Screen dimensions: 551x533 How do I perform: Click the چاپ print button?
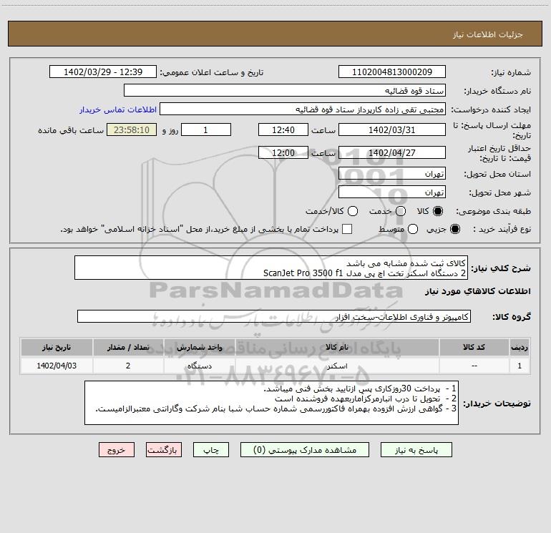point(211,450)
